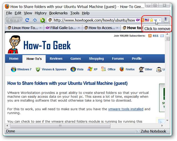Open article title Share folders with Ubuntu
The width and height of the screenshot is (177, 141).
[x=67, y=83]
